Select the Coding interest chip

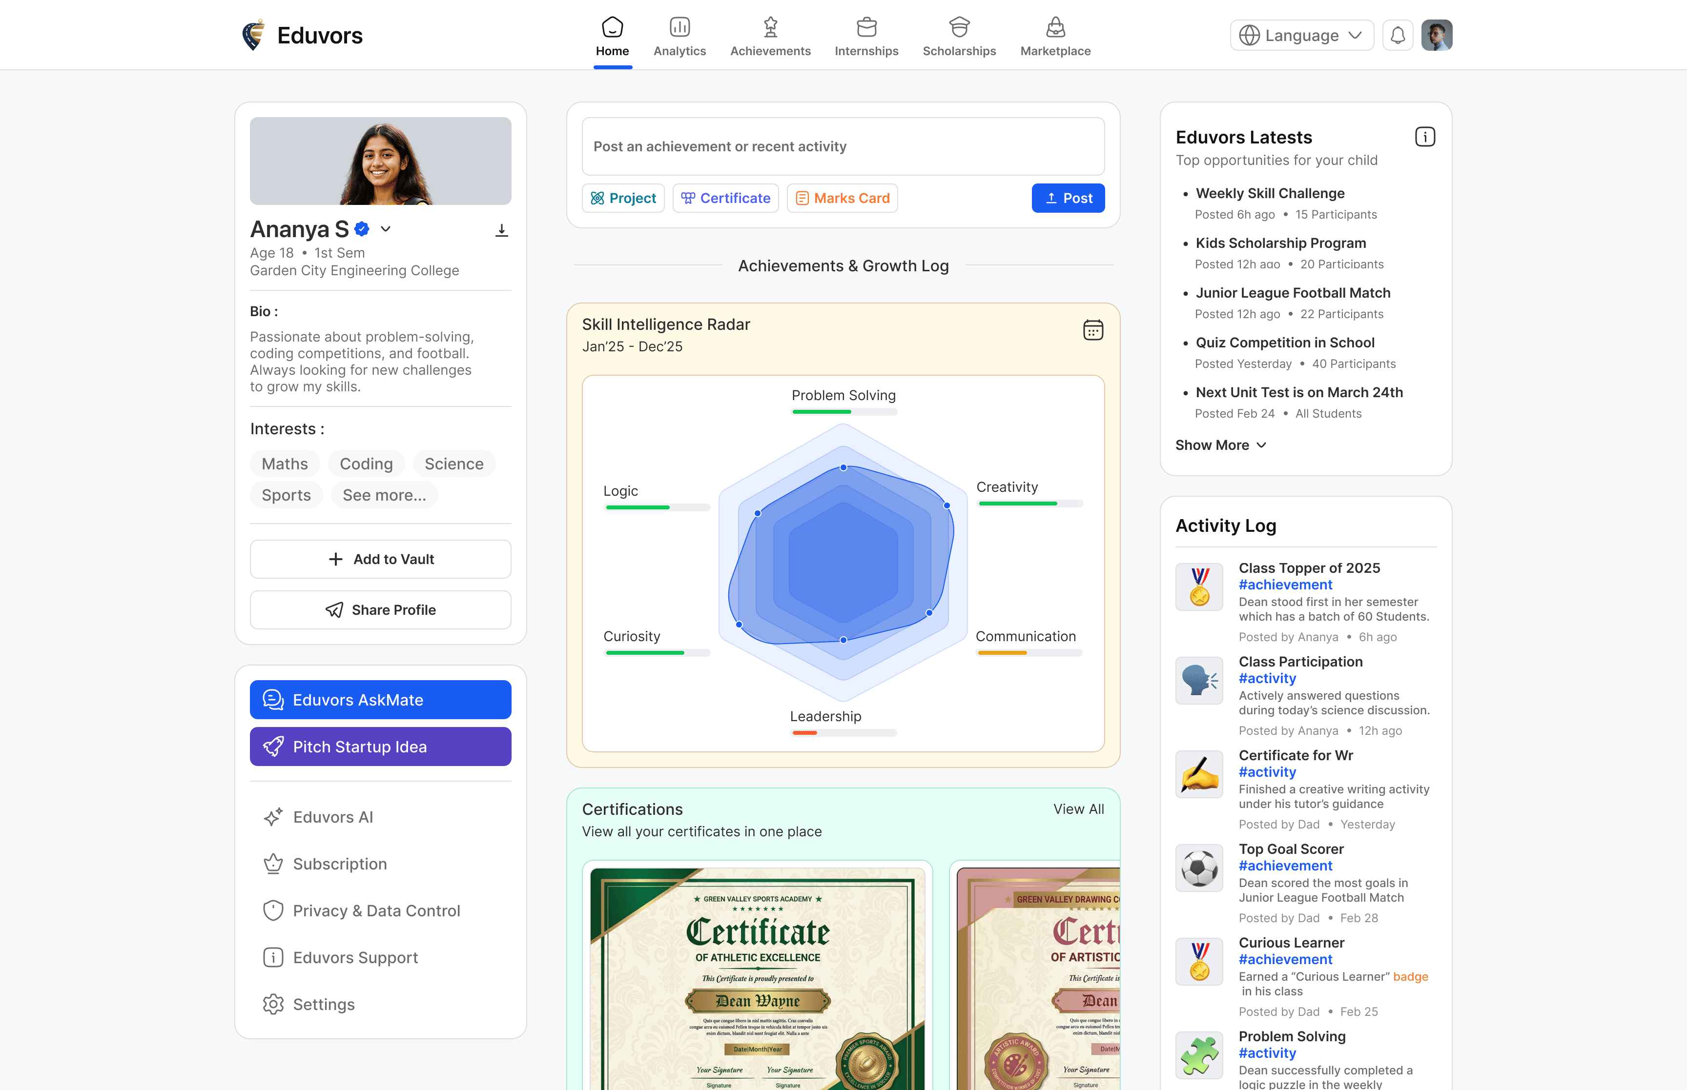[x=366, y=464]
